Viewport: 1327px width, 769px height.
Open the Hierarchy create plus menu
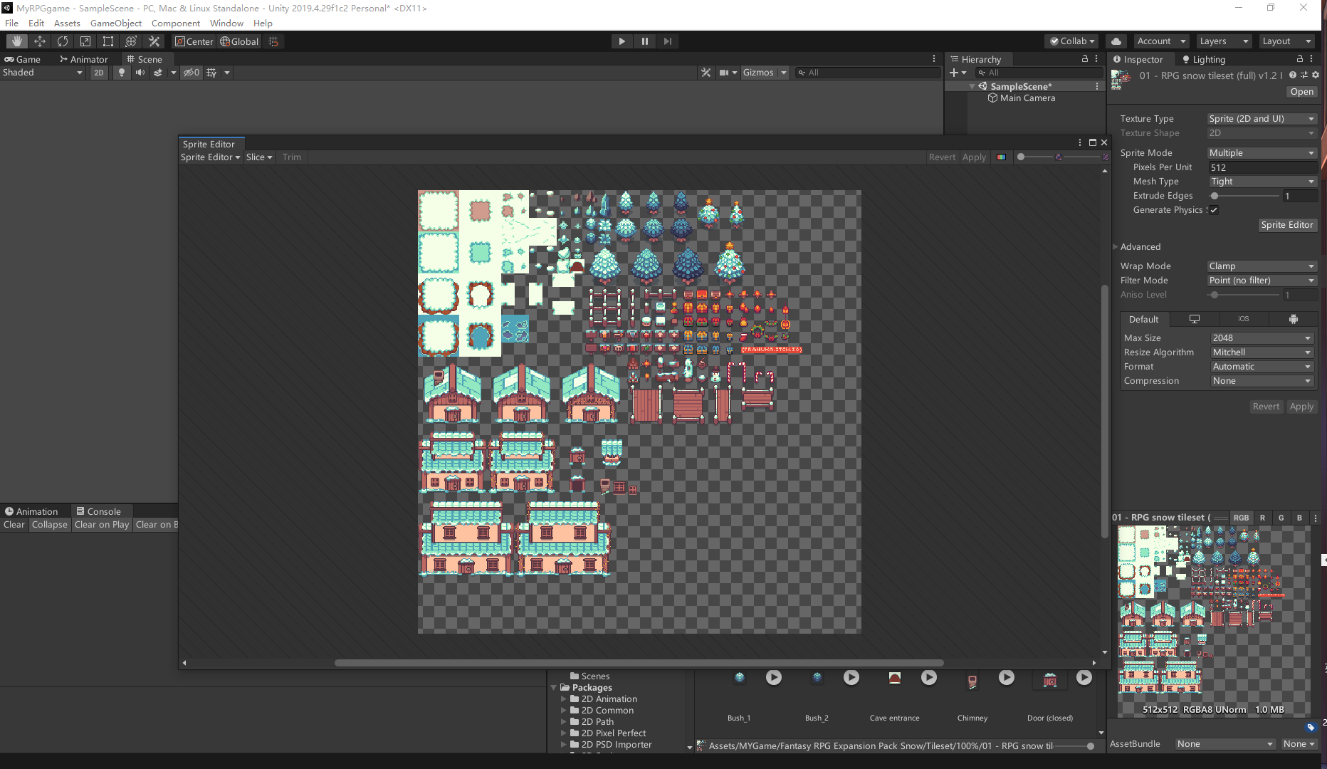point(958,73)
